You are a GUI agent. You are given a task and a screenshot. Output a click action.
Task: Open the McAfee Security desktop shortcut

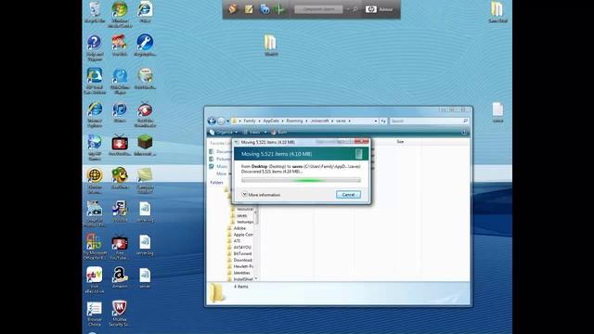(x=120, y=314)
